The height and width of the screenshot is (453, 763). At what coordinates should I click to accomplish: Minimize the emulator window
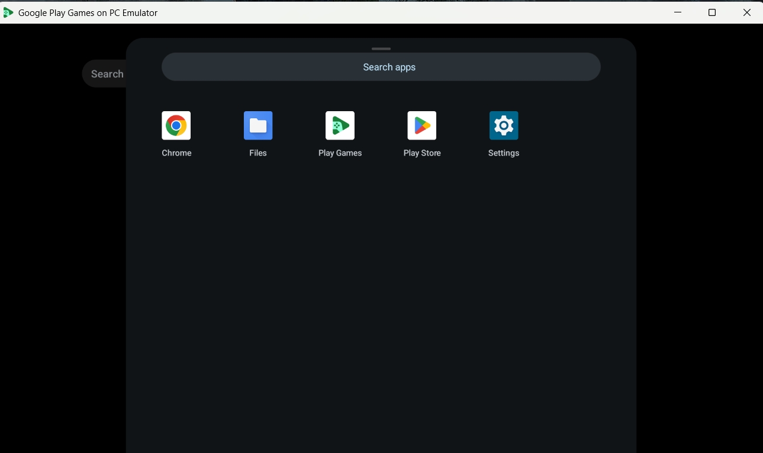click(x=678, y=12)
